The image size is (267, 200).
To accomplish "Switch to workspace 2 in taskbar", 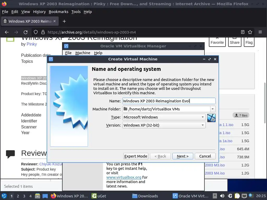I will tap(18, 196).
